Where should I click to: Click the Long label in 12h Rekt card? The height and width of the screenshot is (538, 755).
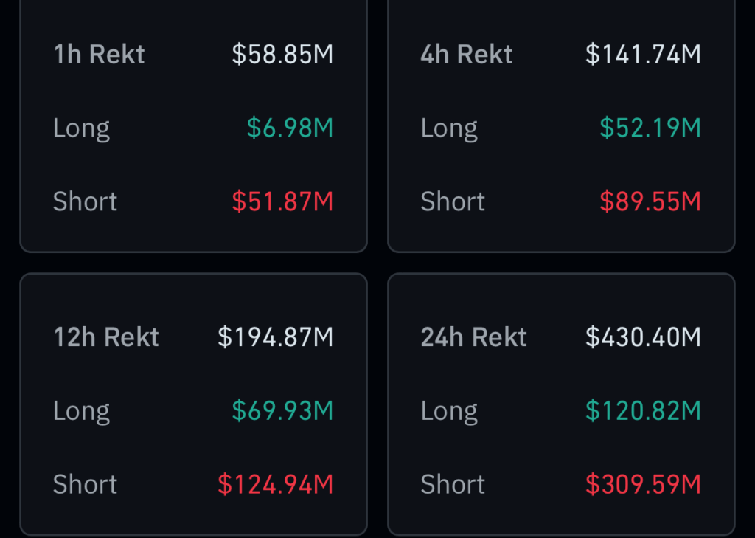[81, 411]
